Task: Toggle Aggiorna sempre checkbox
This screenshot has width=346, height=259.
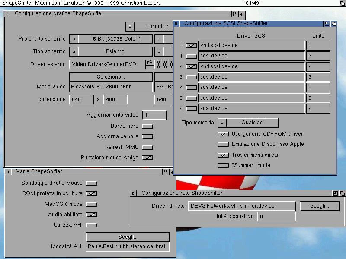Action: 147,137
